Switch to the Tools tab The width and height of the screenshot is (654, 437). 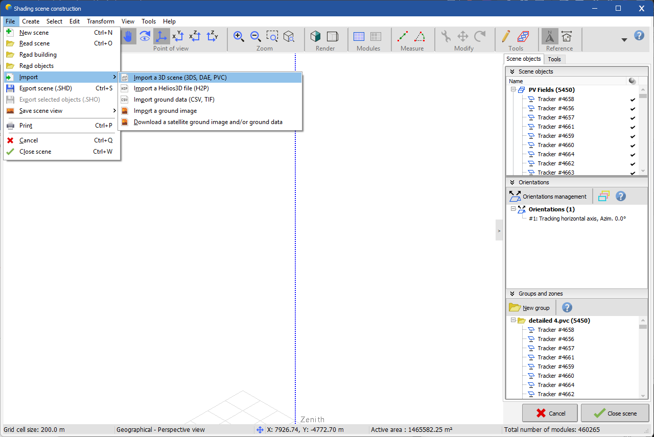click(x=554, y=59)
